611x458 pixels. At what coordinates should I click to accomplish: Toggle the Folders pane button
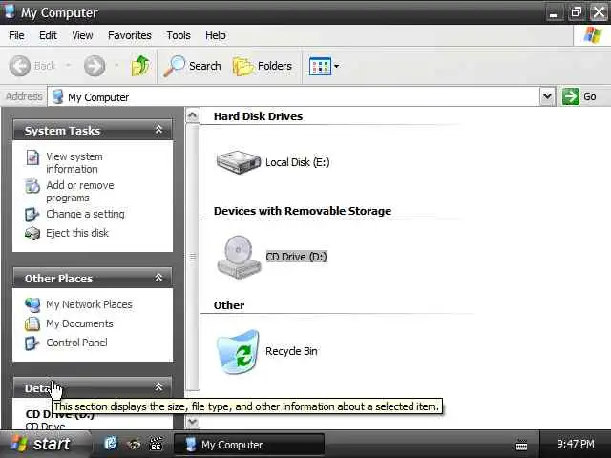263,66
